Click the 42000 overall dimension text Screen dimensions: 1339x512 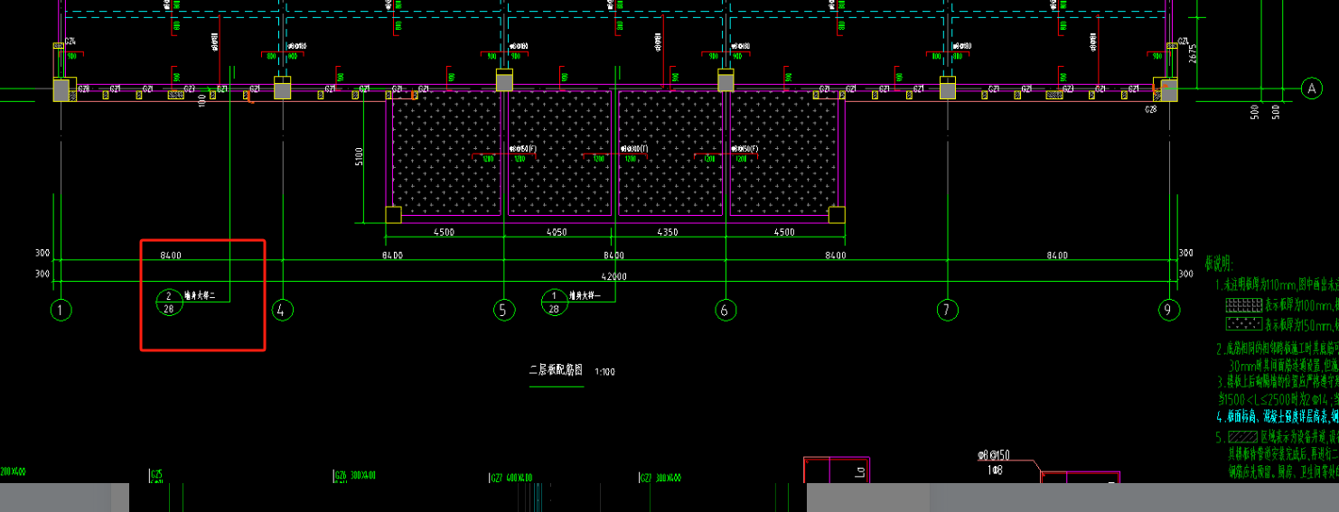613,276
